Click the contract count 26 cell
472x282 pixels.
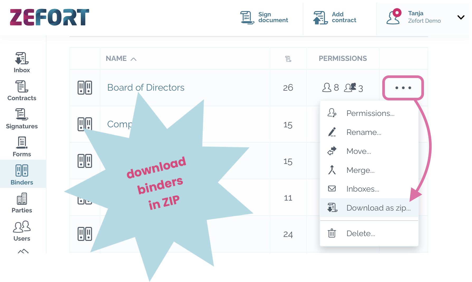coord(288,87)
